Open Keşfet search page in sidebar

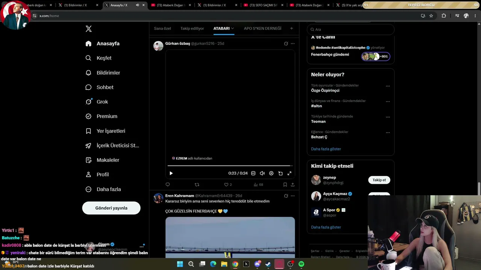98,58
